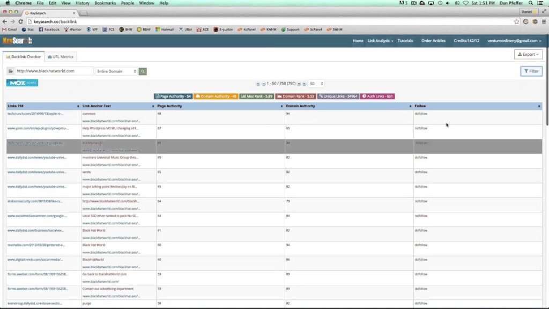Click Order Articles in the navbar

(x=433, y=41)
